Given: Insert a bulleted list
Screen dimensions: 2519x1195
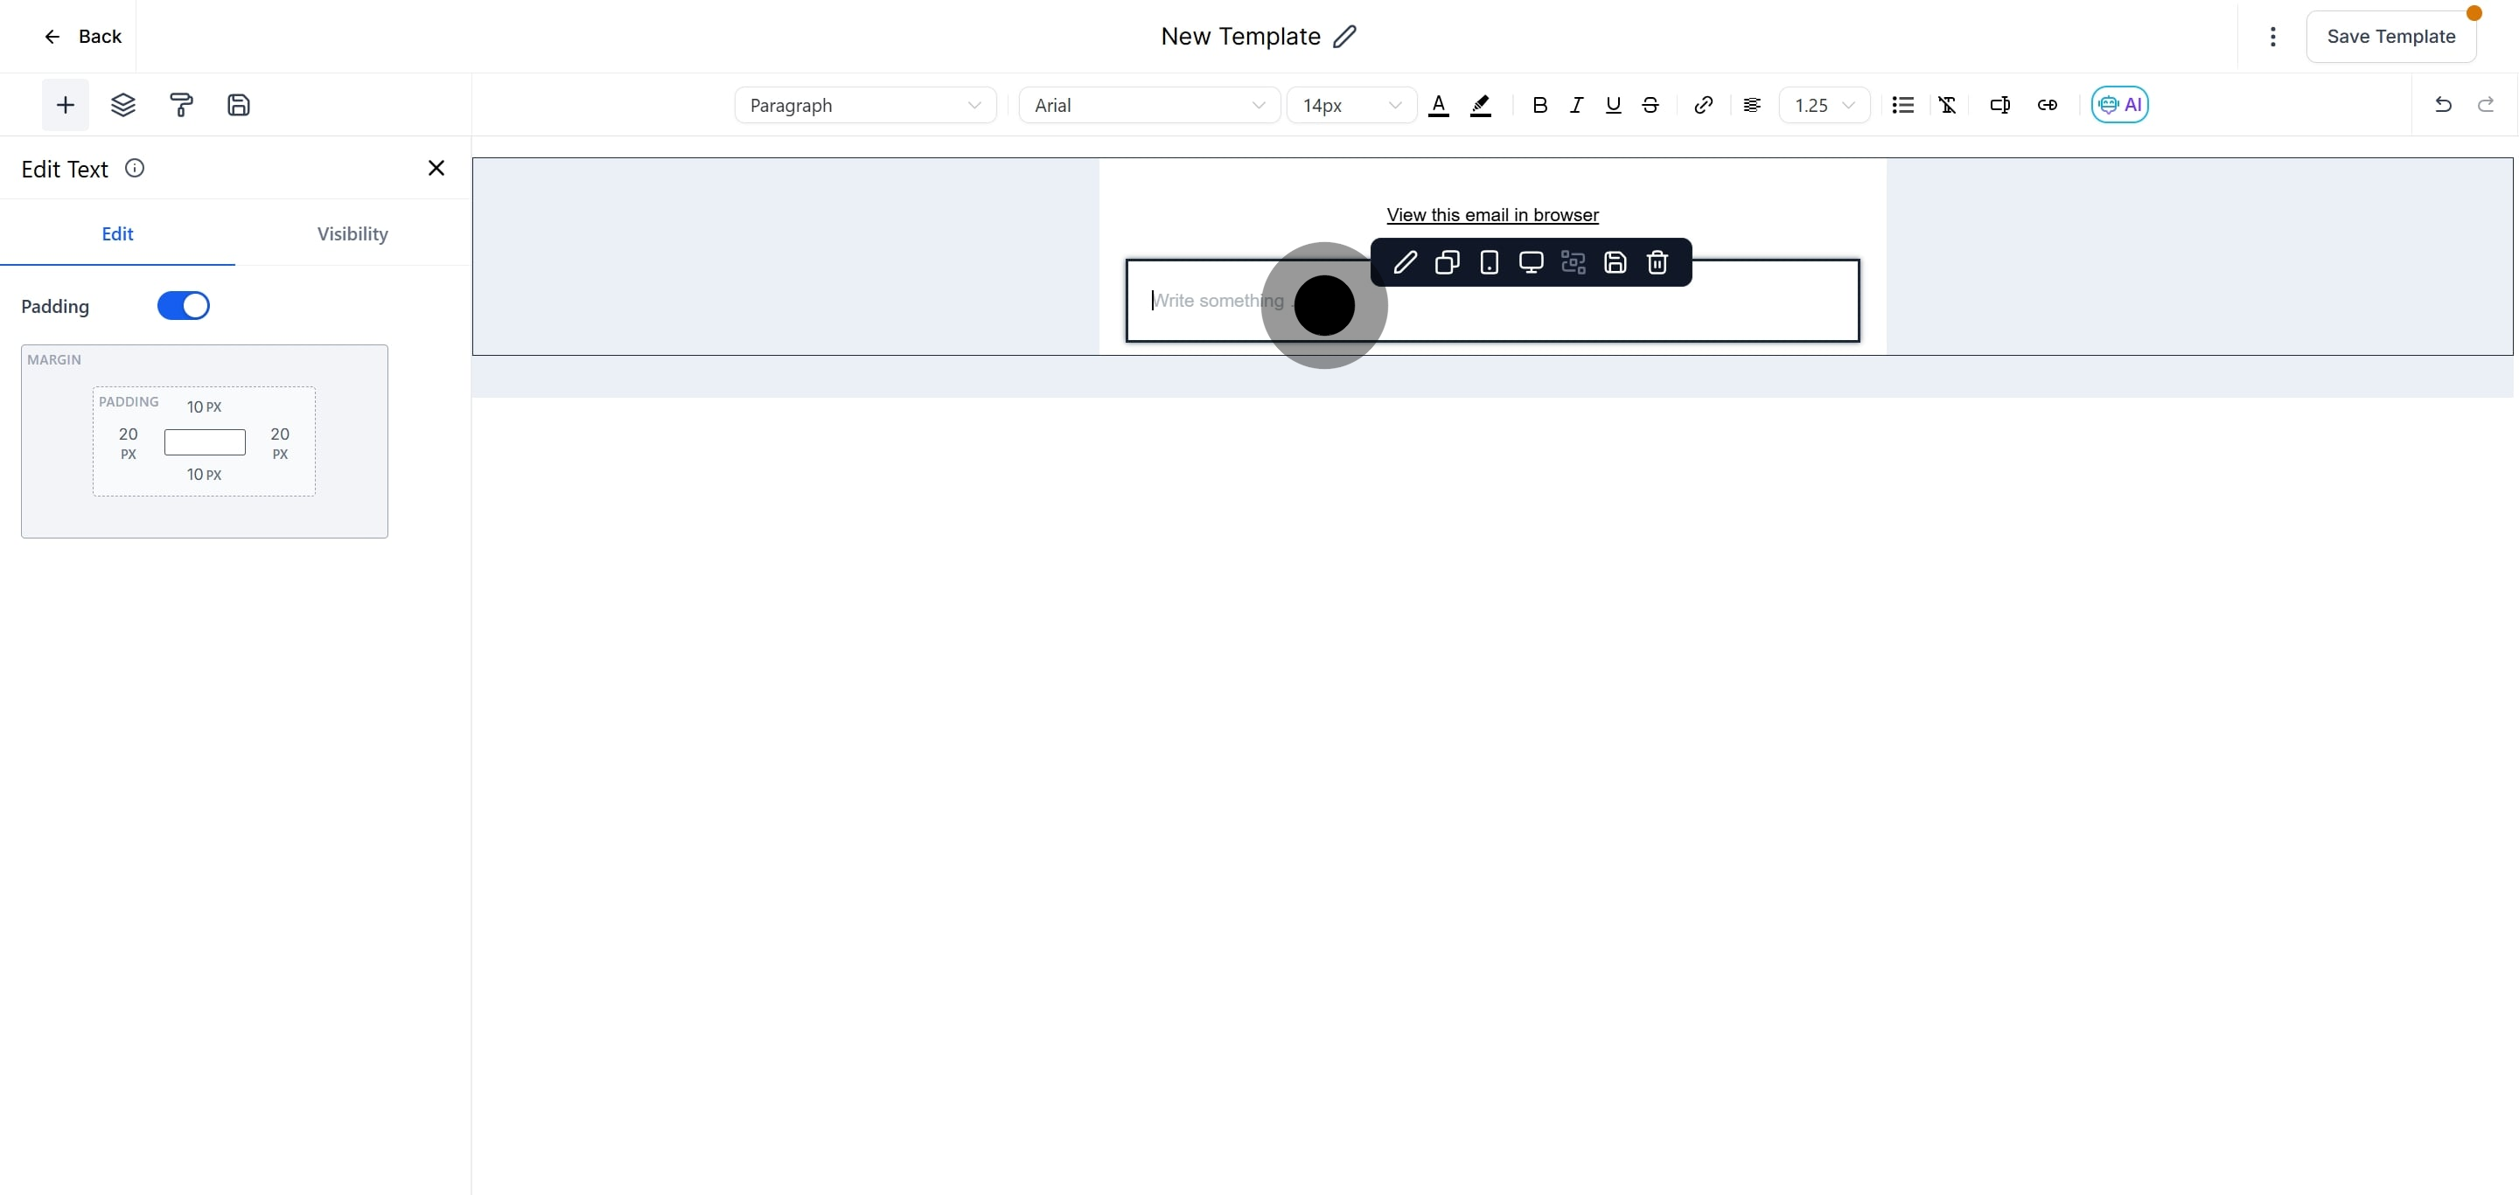Looking at the screenshot, I should (1902, 105).
